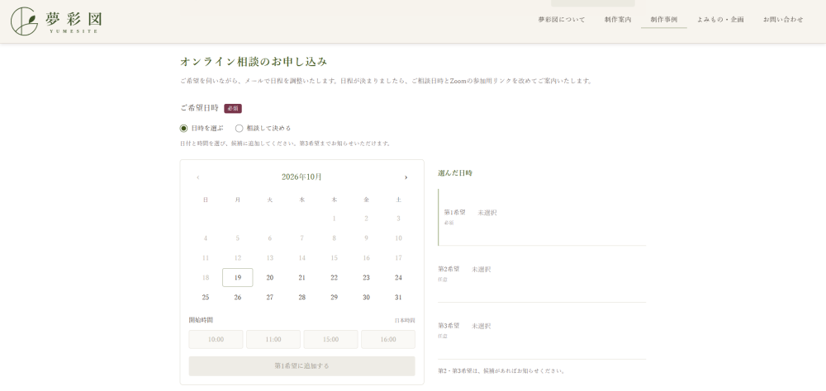This screenshot has height=391, width=826.
Task: Go to previous month in calendar
Action: [x=198, y=177]
